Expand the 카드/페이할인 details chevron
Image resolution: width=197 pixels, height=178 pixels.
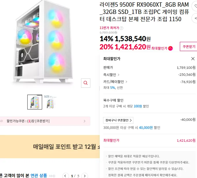(126, 82)
